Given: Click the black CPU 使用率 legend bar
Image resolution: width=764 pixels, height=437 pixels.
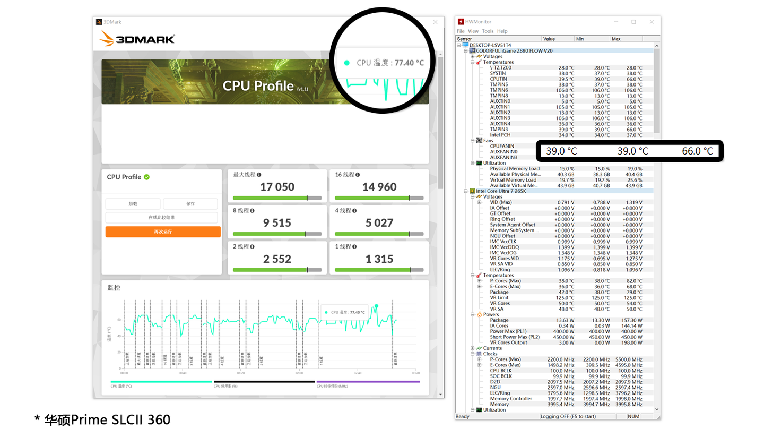Looking at the screenshot, I should [264, 381].
